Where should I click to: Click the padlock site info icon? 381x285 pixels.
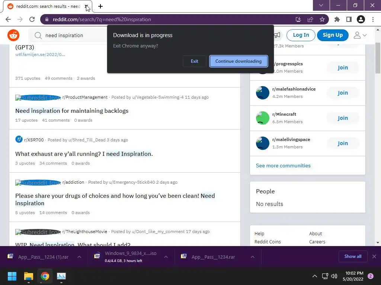pyautogui.click(x=47, y=19)
